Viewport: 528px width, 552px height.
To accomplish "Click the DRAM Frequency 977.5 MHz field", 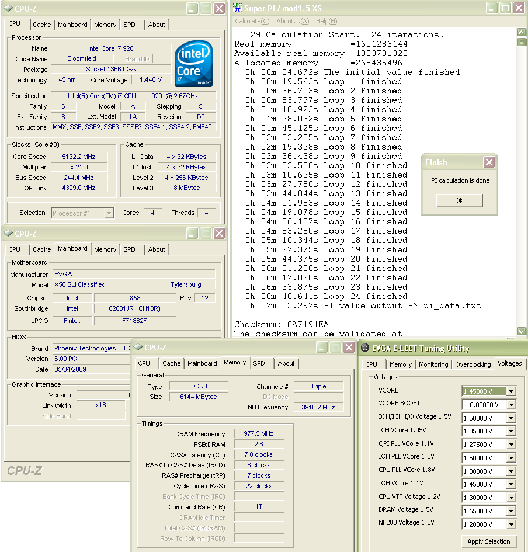I will [259, 433].
